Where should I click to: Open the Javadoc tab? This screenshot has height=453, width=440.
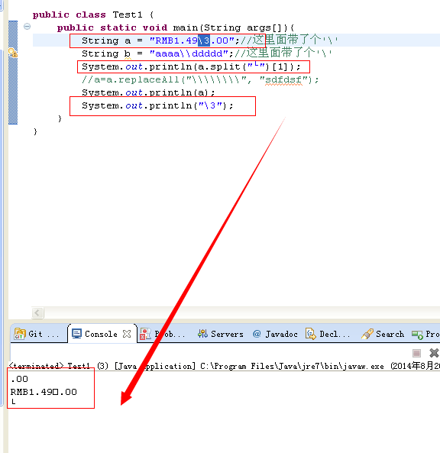pyautogui.click(x=275, y=334)
